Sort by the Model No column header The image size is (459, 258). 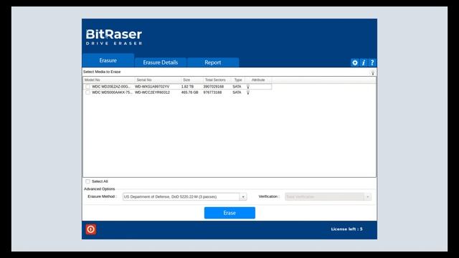(x=109, y=80)
